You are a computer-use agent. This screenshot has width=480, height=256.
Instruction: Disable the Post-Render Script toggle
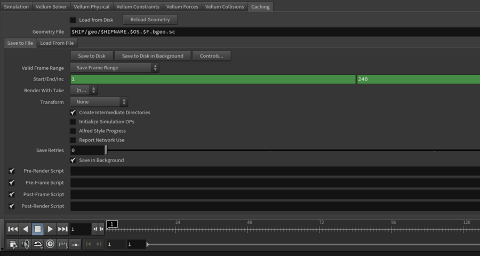12,206
